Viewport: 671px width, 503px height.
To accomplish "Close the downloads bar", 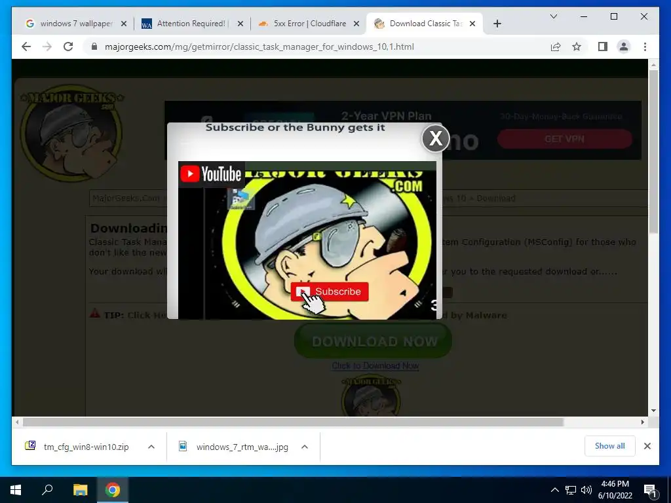I will click(647, 446).
